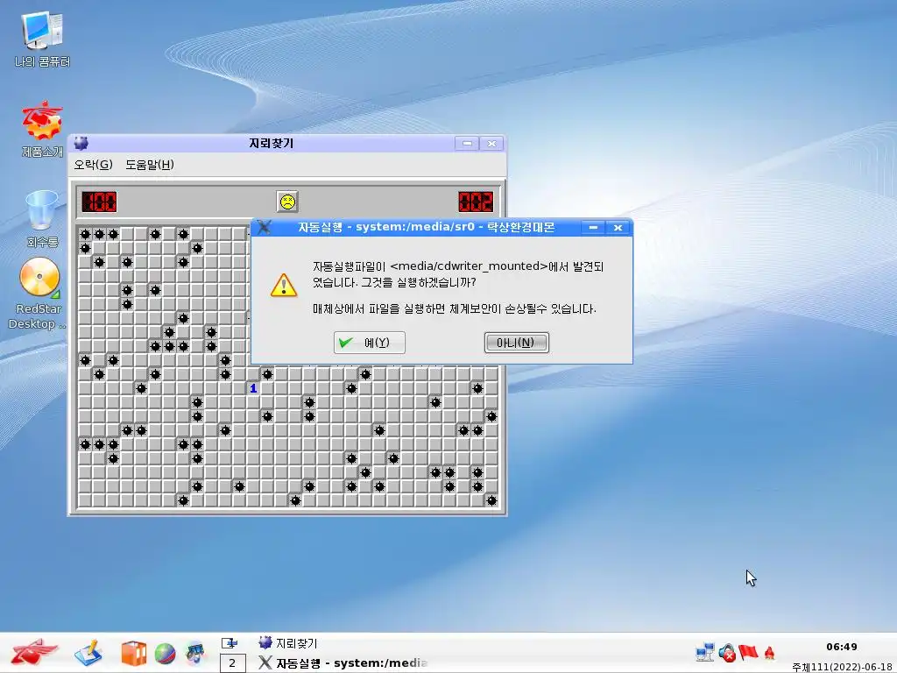Open the 제품소개 desktop icon

tap(42, 130)
